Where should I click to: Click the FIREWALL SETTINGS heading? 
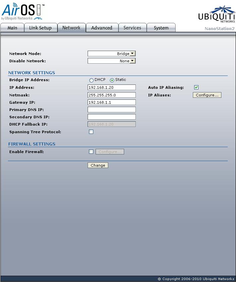pyautogui.click(x=32, y=144)
